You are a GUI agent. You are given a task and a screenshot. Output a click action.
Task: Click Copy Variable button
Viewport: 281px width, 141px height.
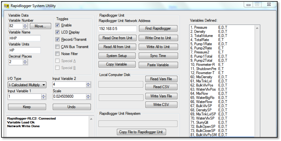click(x=117, y=64)
